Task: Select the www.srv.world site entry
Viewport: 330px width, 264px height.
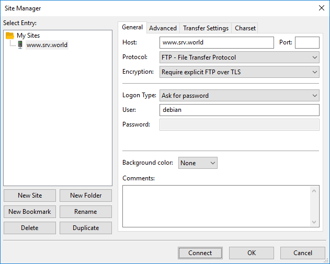Action: pos(47,45)
